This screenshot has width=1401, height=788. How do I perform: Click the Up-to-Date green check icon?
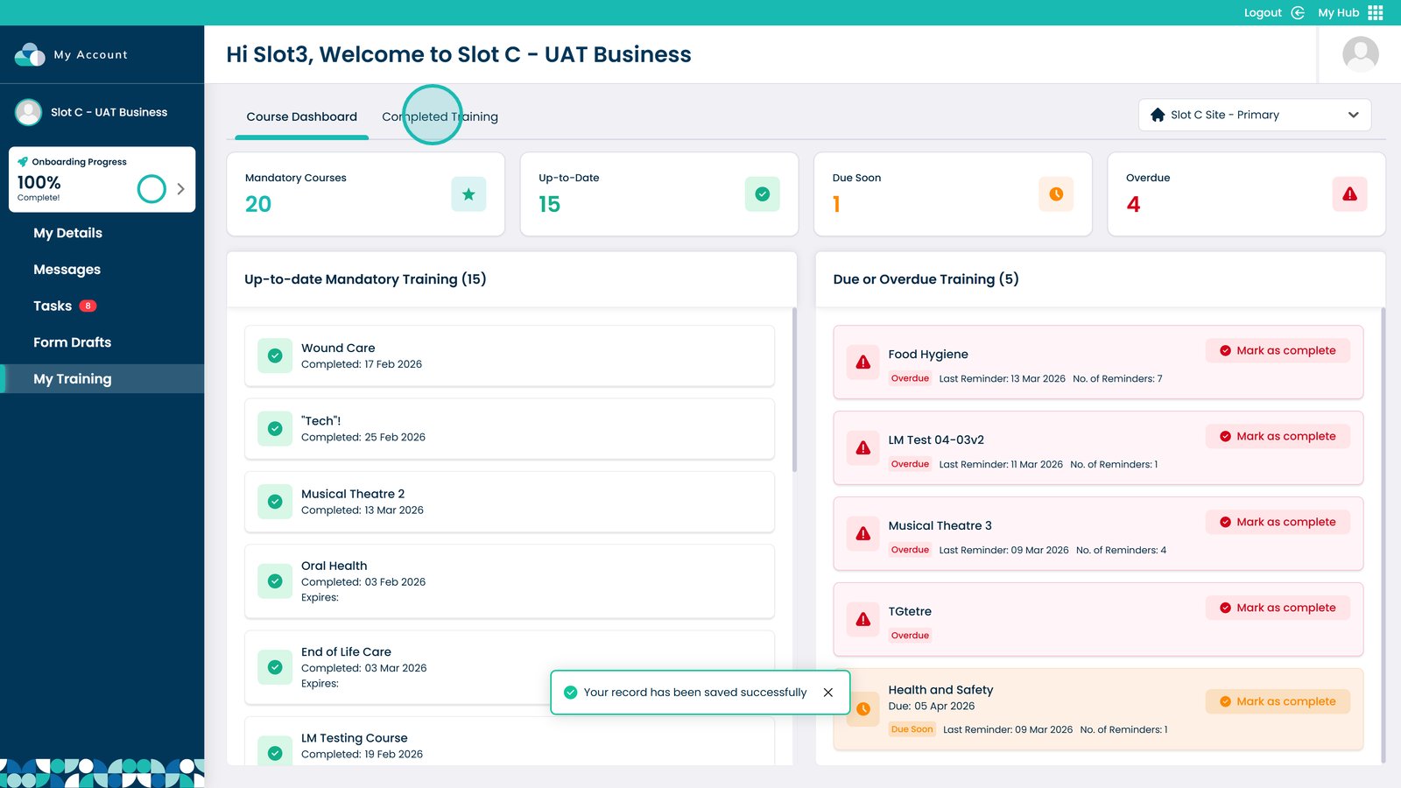coord(762,194)
